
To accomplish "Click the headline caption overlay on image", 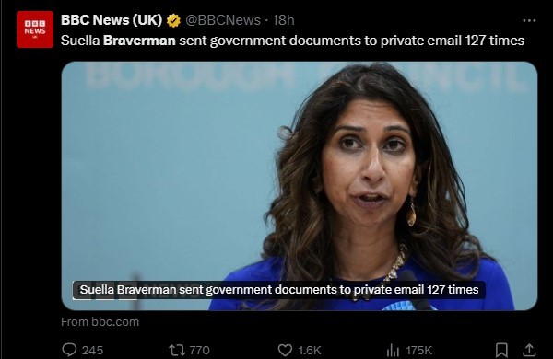I will tap(278, 290).
